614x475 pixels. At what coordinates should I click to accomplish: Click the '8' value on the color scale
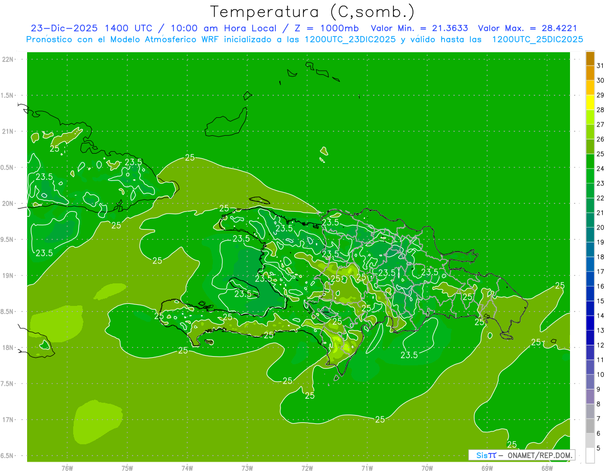tap(598, 404)
